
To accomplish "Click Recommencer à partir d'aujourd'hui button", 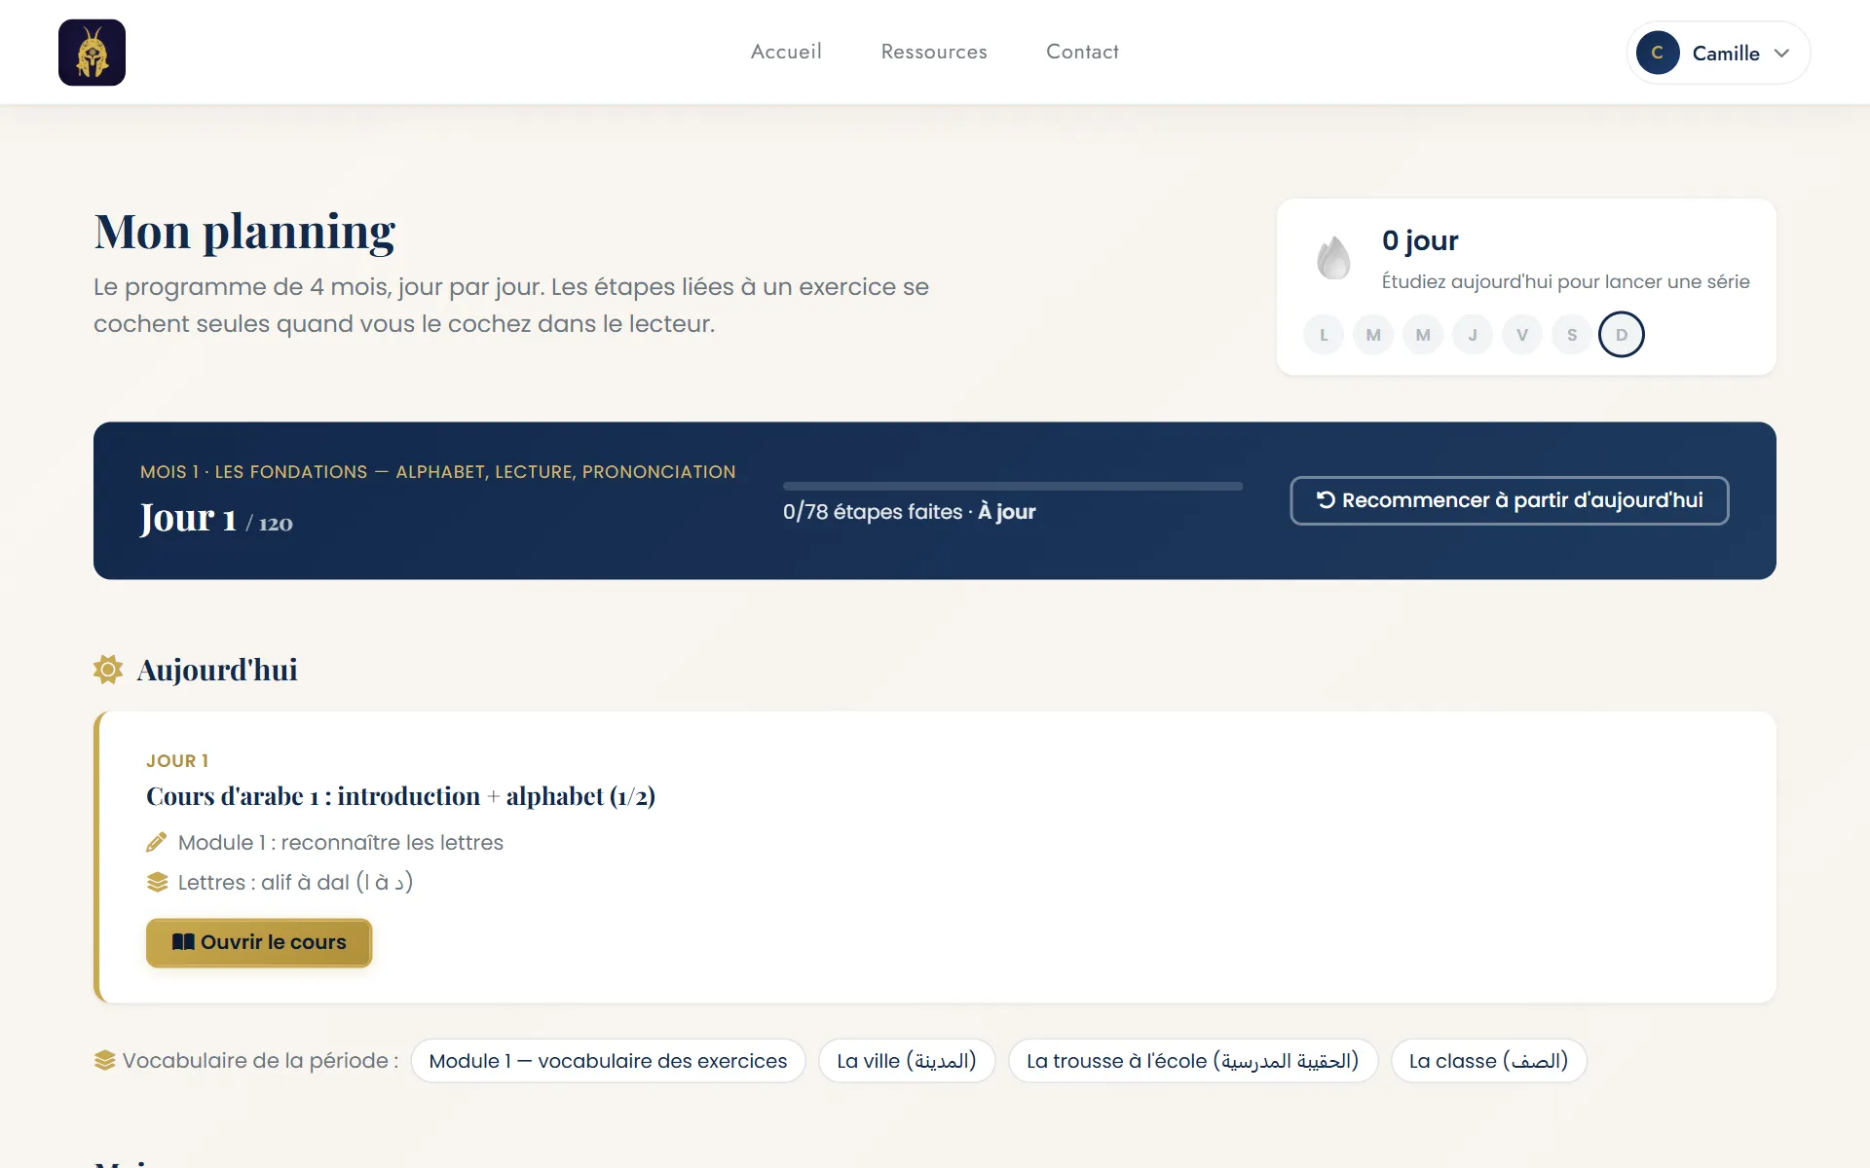I will point(1510,500).
